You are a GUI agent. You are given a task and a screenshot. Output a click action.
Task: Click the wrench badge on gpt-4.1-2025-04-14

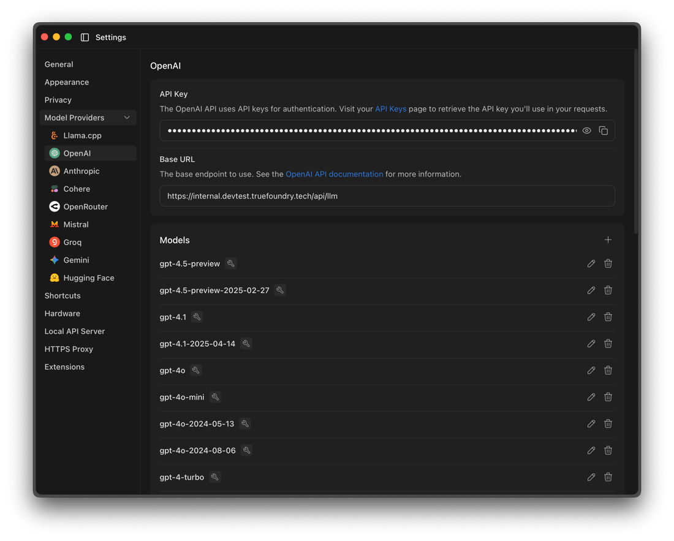point(246,343)
